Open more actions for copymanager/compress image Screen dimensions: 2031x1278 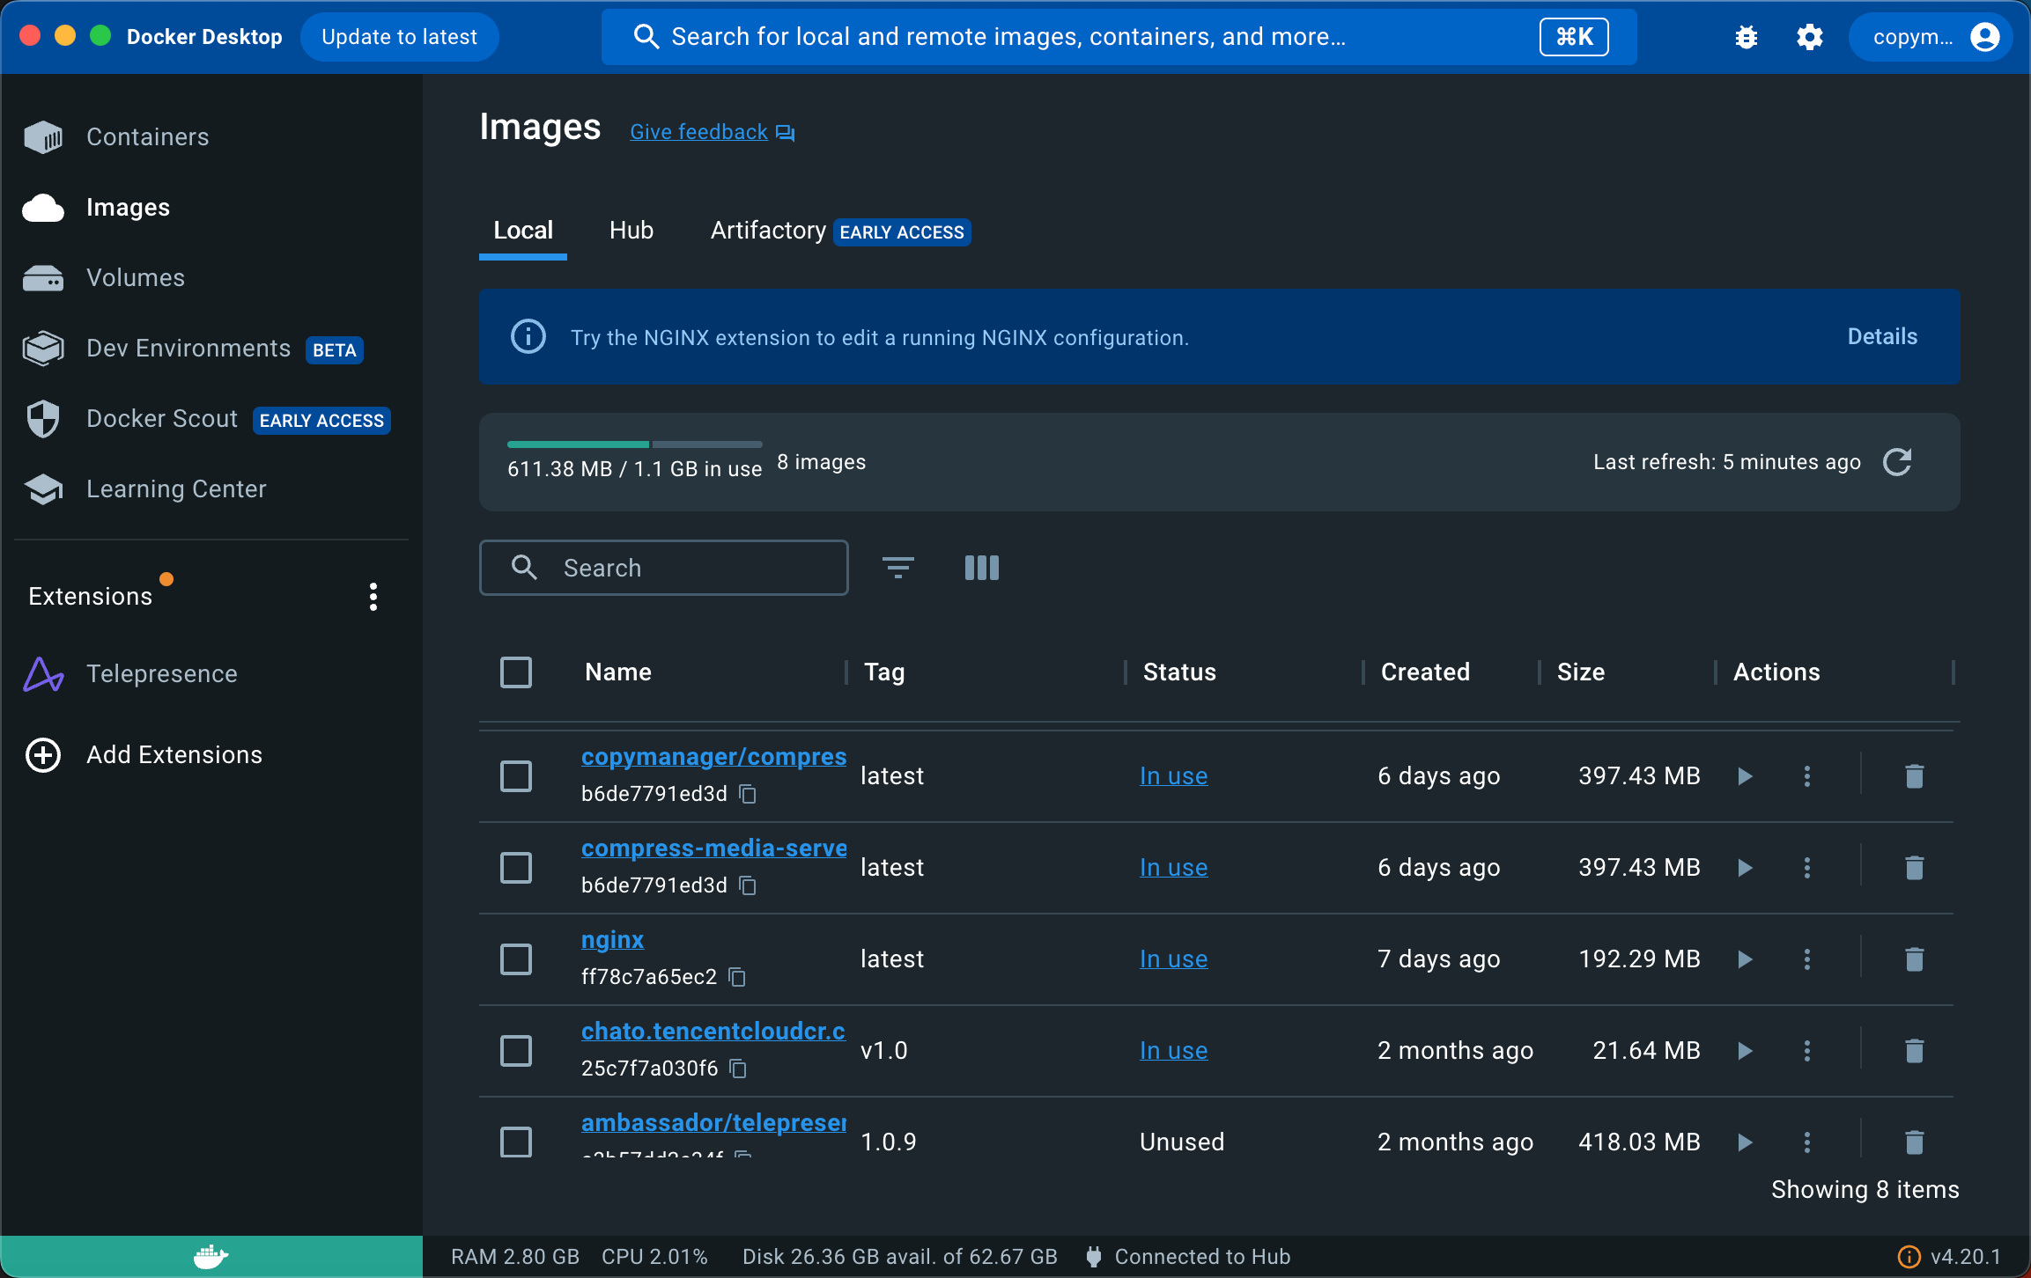tap(1806, 776)
